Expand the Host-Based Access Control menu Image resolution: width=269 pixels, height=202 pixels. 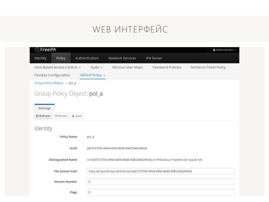pyautogui.click(x=58, y=67)
